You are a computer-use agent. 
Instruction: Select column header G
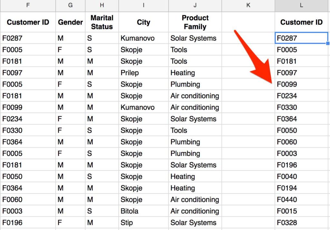(x=70, y=5)
